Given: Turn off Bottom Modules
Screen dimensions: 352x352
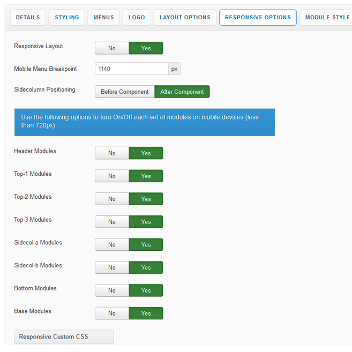Looking at the screenshot, I should pyautogui.click(x=112, y=290).
